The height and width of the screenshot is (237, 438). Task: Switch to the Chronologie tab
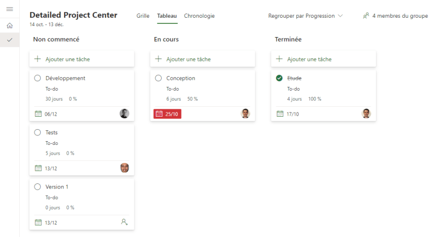pos(199,16)
